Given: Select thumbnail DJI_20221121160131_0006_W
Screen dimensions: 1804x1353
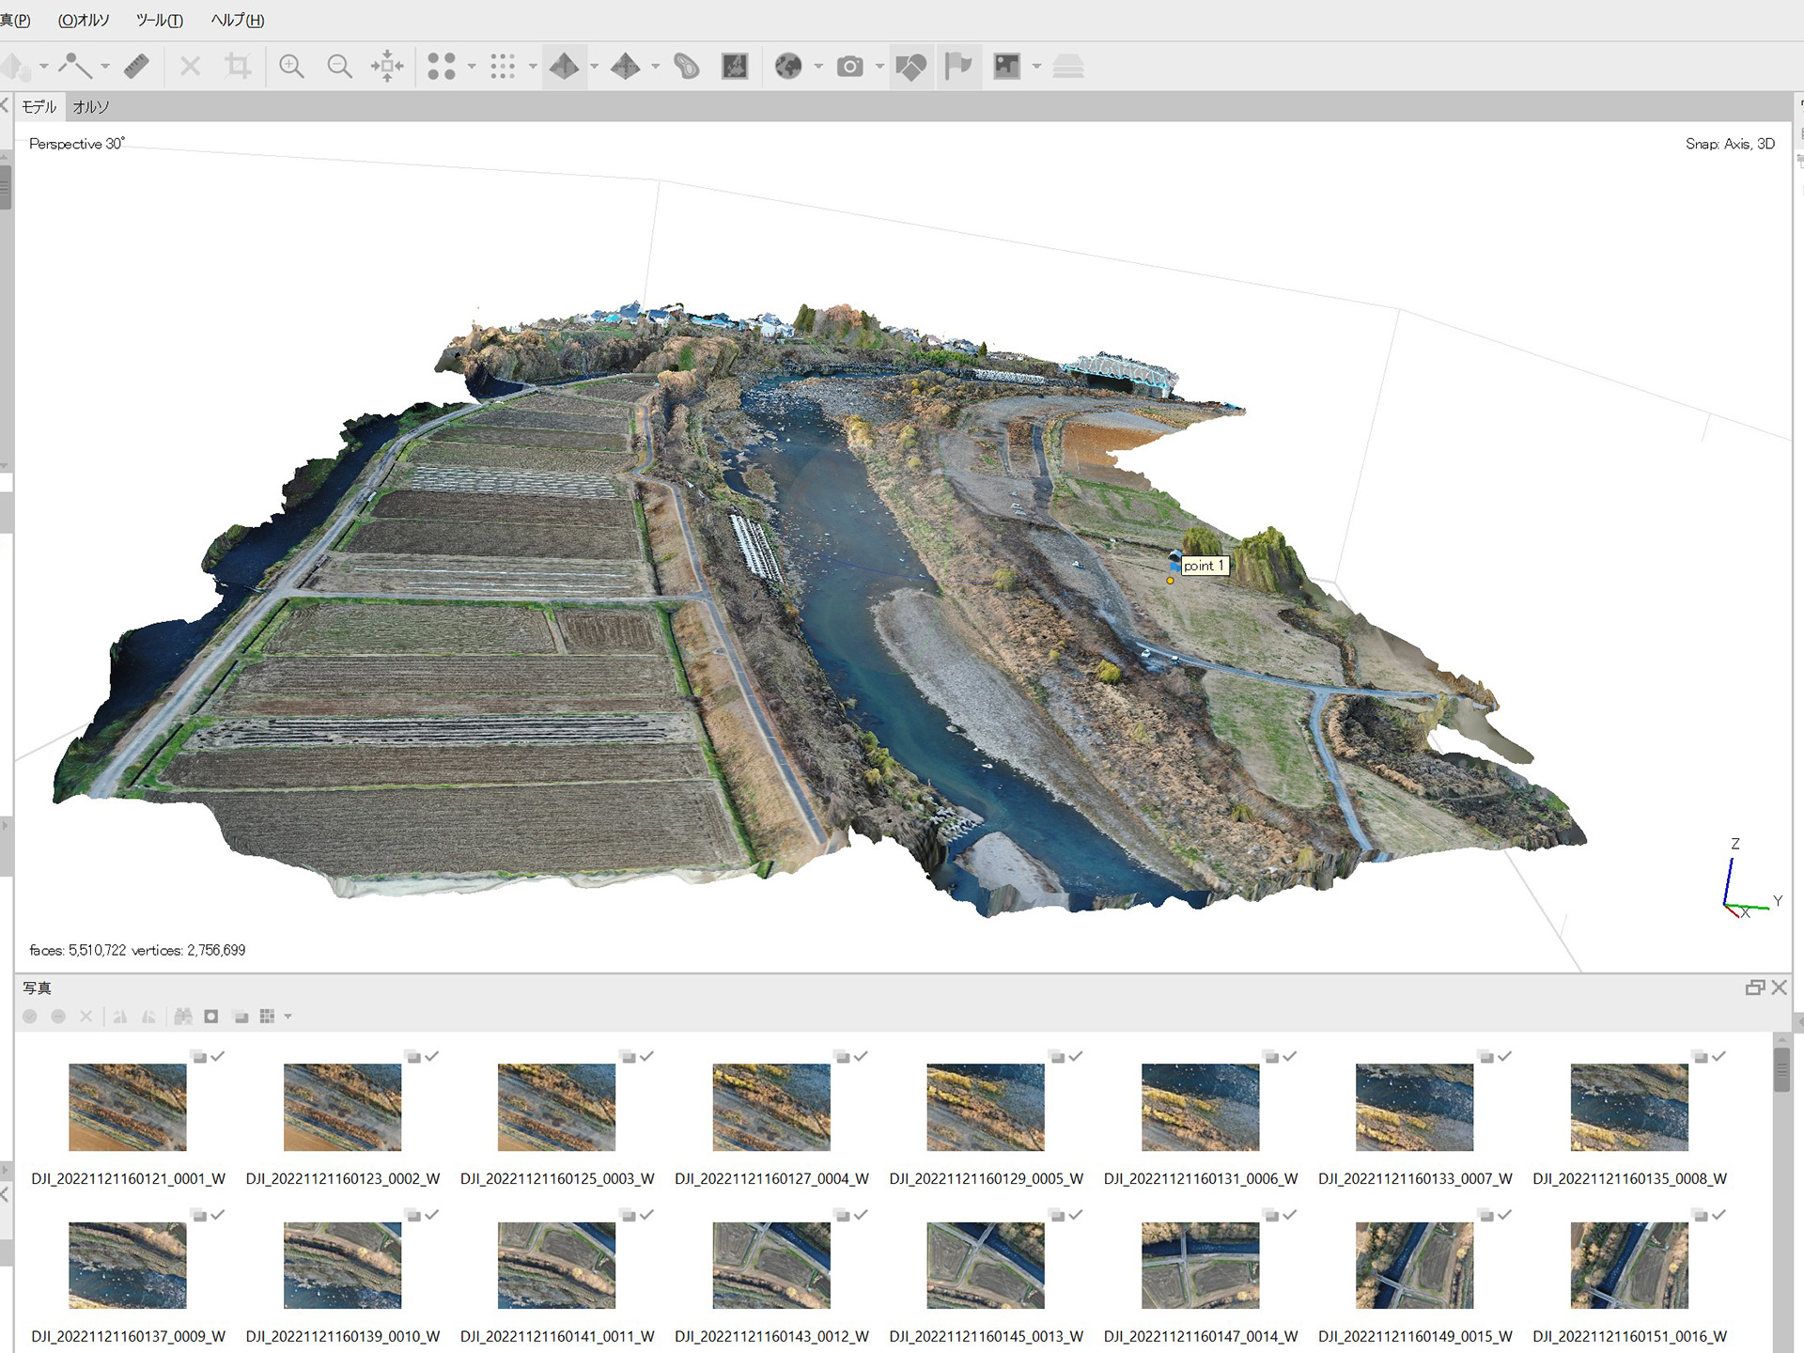Looking at the screenshot, I should [x=1200, y=1107].
